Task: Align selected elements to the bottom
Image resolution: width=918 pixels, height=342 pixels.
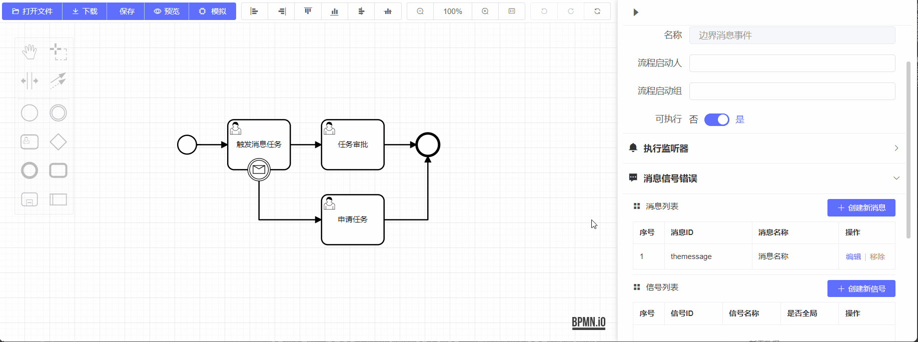Action: coord(335,11)
